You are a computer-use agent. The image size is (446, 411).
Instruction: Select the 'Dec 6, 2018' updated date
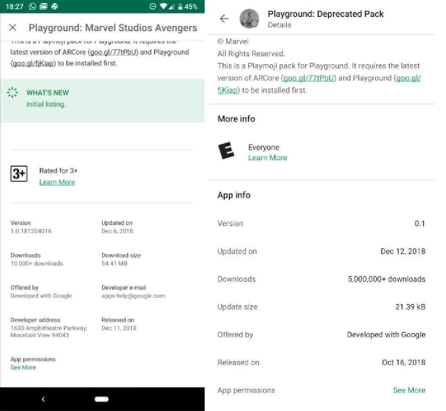(117, 231)
